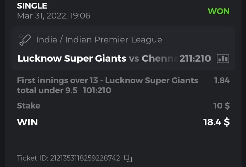Copy the ticket ID with copy icon
The image size is (246, 167).
click(x=128, y=158)
